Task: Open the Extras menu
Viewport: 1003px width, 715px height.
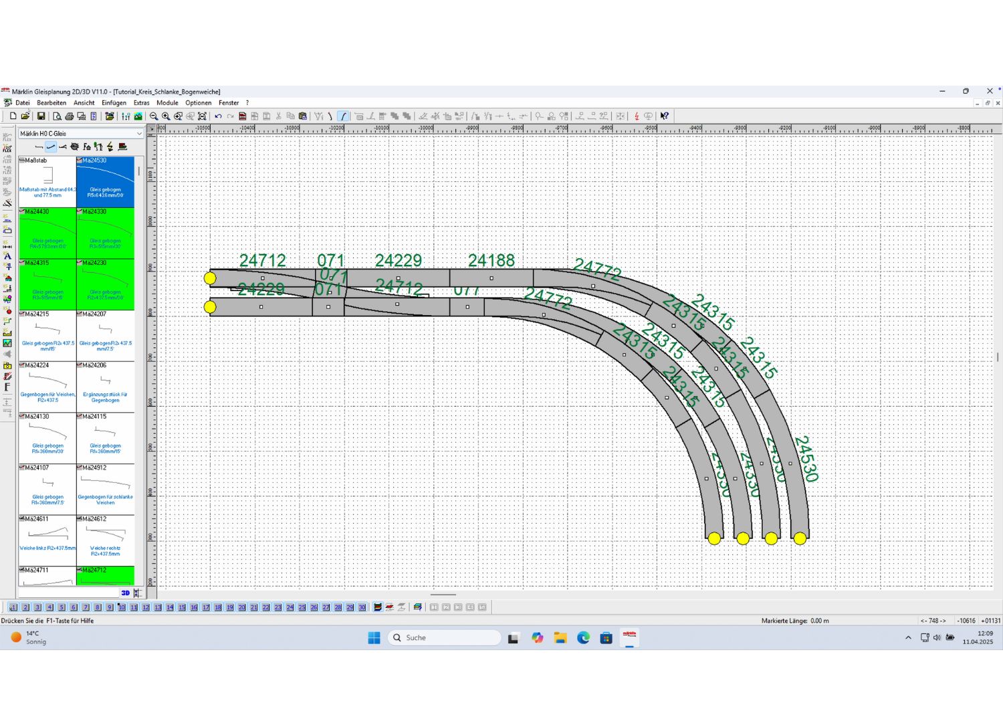Action: coord(141,103)
